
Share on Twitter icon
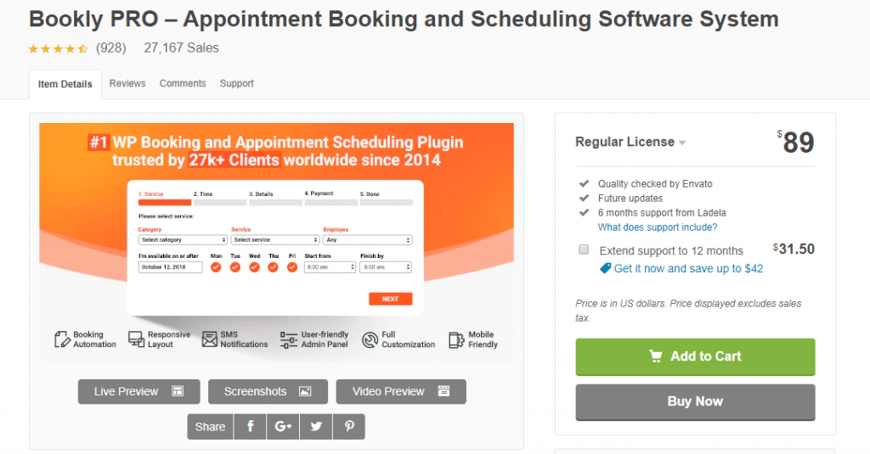point(316,427)
